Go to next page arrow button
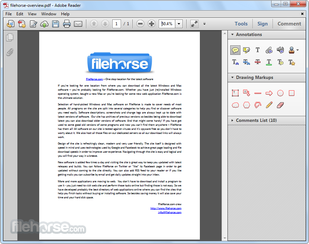This screenshot has height=244, width=309. [105, 24]
